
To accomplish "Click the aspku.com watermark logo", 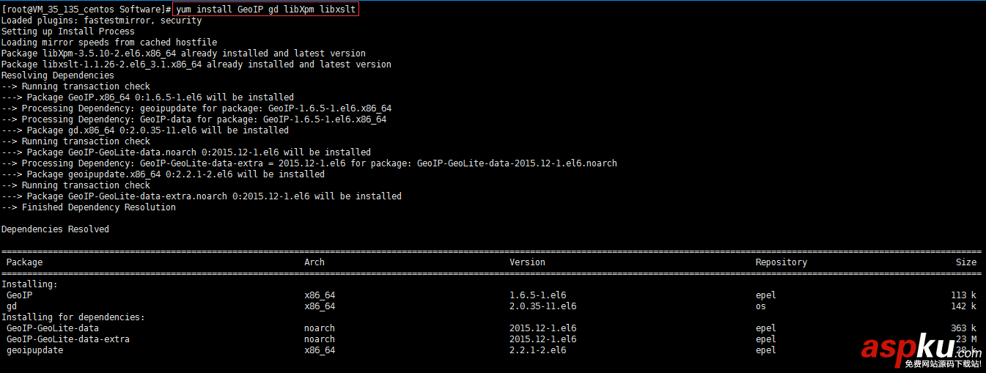I will pos(920,349).
